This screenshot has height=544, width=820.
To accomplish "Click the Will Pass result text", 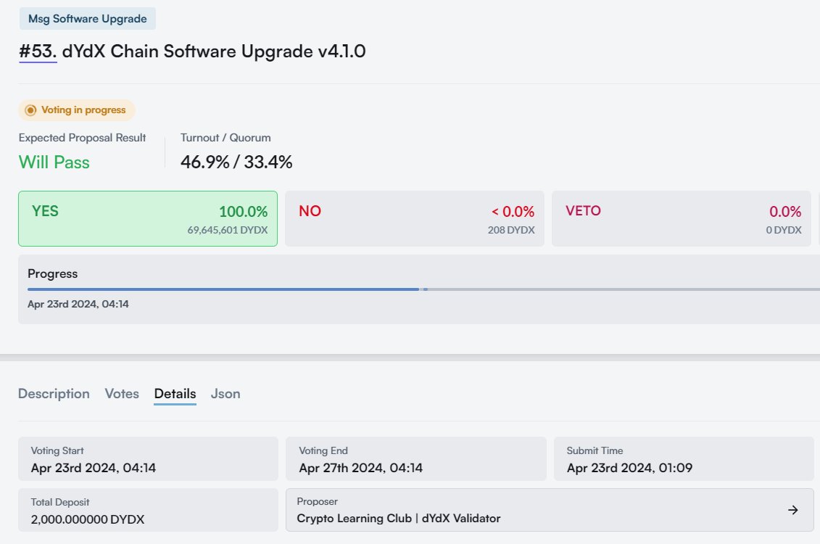I will click(54, 162).
